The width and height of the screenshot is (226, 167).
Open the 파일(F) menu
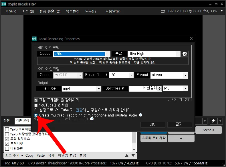point(11,11)
